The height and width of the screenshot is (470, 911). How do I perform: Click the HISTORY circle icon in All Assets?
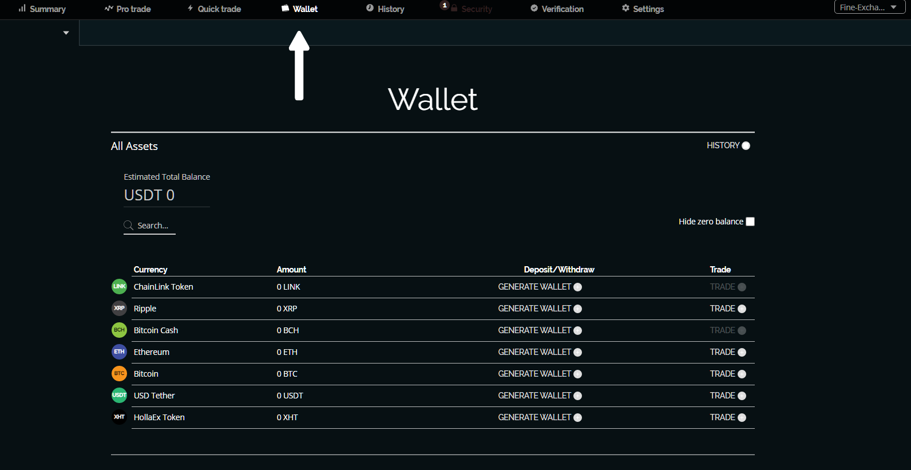click(746, 145)
